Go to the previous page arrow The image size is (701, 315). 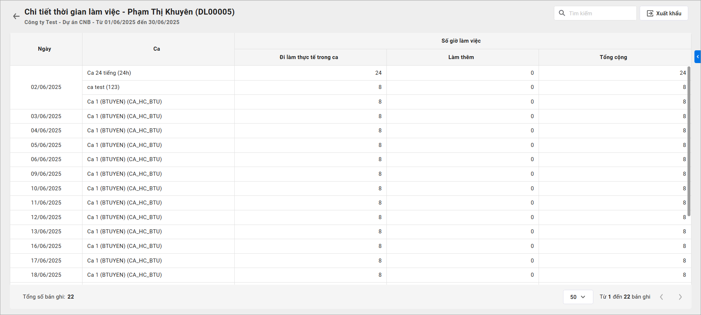tap(661, 297)
